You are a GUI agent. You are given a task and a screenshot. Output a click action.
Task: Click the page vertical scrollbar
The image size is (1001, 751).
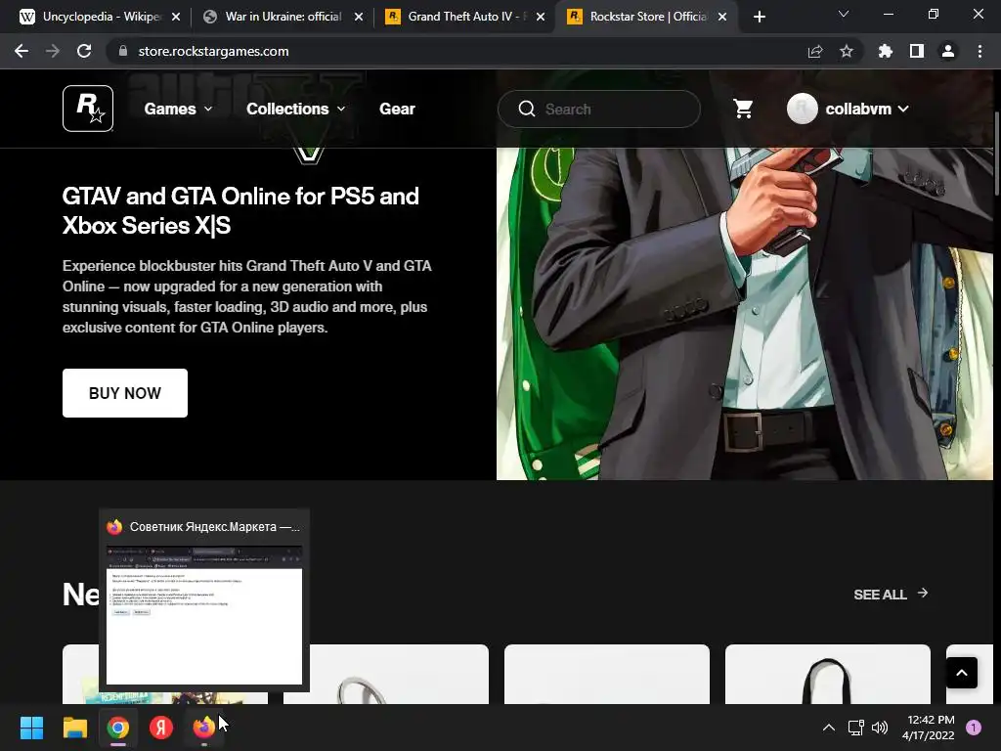pos(996,154)
